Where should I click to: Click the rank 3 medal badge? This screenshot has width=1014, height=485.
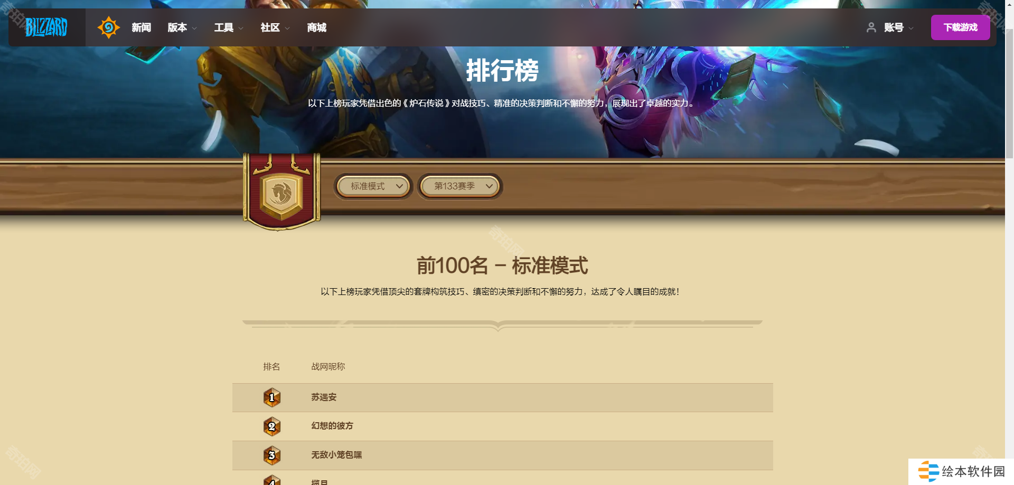(272, 455)
